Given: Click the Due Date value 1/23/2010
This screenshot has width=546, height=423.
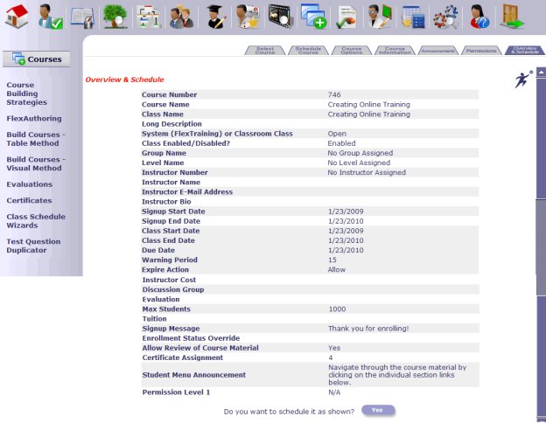Looking at the screenshot, I should (x=346, y=250).
